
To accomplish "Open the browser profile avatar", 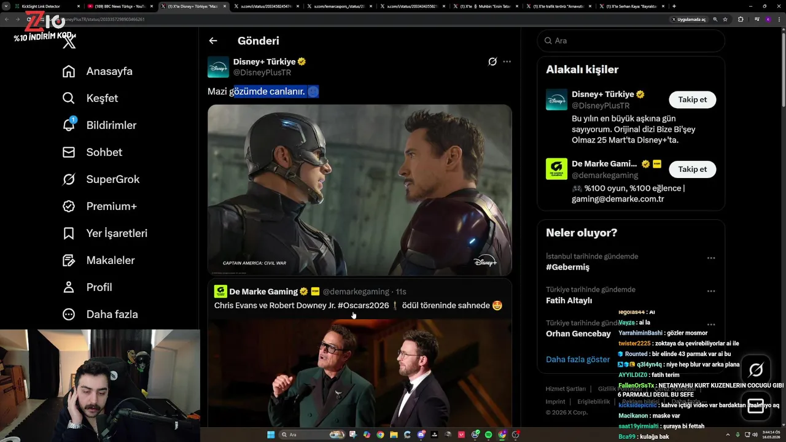I will (768, 19).
